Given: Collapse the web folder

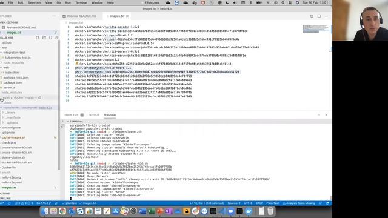Looking at the screenshot, I should (x=5, y=67).
